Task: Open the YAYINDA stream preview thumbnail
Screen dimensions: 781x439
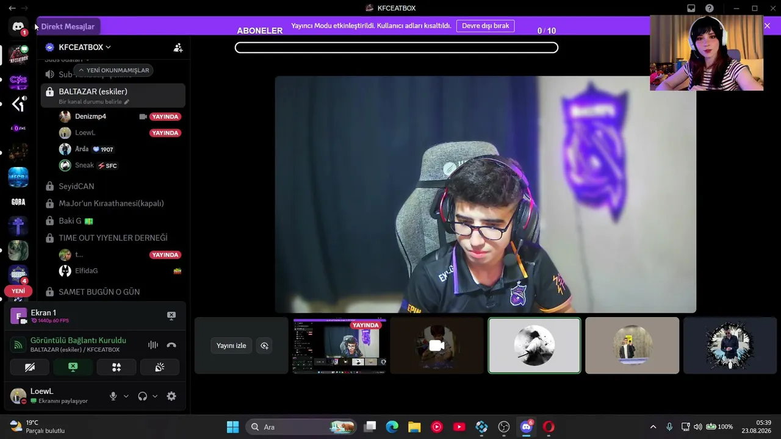Action: pyautogui.click(x=339, y=345)
